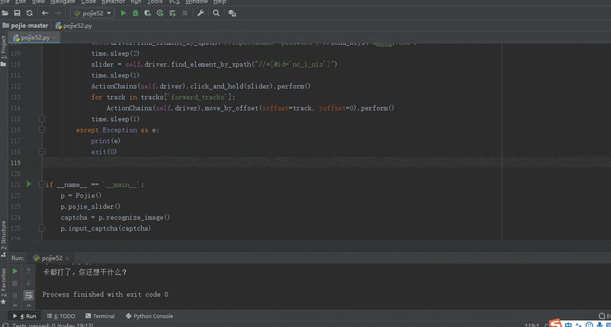
Task: Click the 'forward_tracks' string in code
Action: (x=198, y=97)
